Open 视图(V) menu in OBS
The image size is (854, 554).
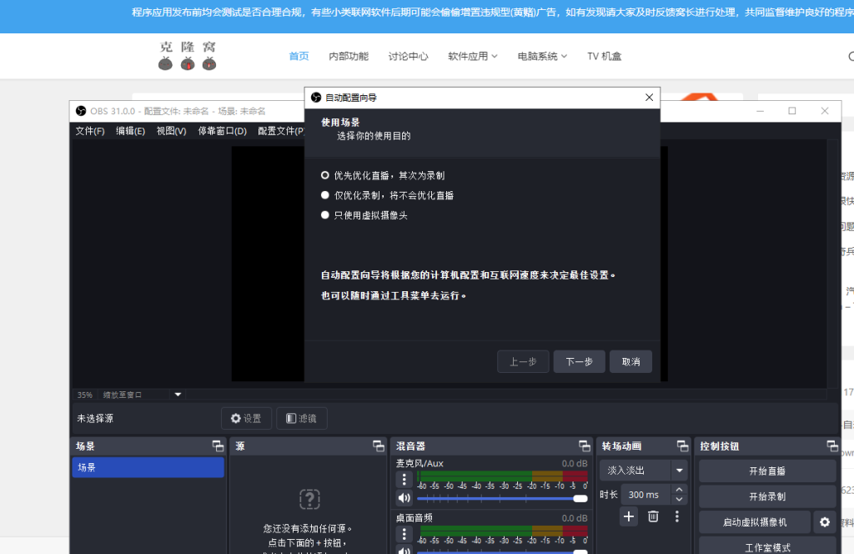point(171,131)
